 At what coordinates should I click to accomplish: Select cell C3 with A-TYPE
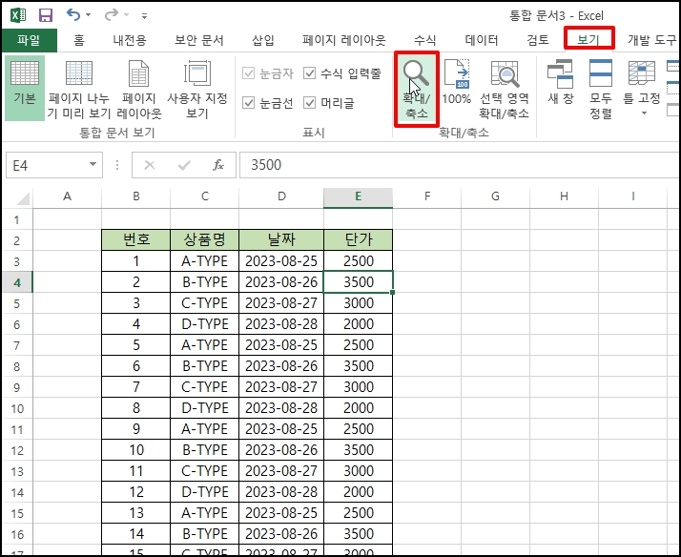click(204, 261)
